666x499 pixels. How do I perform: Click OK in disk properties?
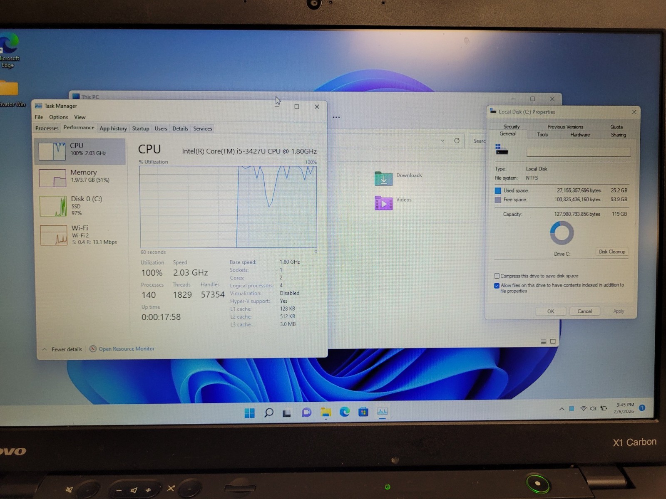tap(551, 311)
